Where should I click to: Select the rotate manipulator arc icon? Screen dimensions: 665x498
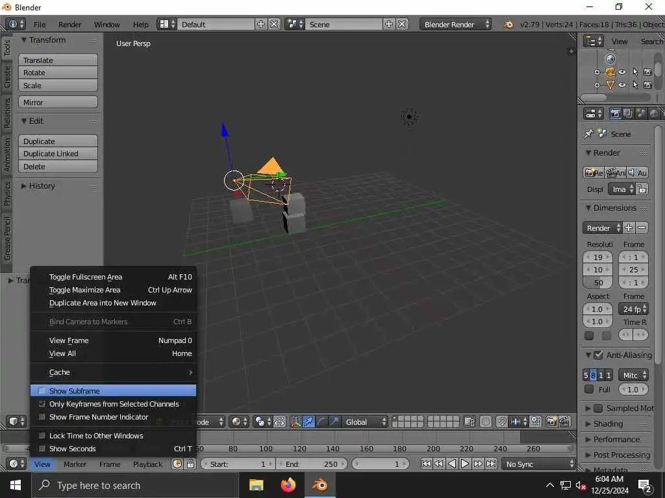pyautogui.click(x=321, y=421)
